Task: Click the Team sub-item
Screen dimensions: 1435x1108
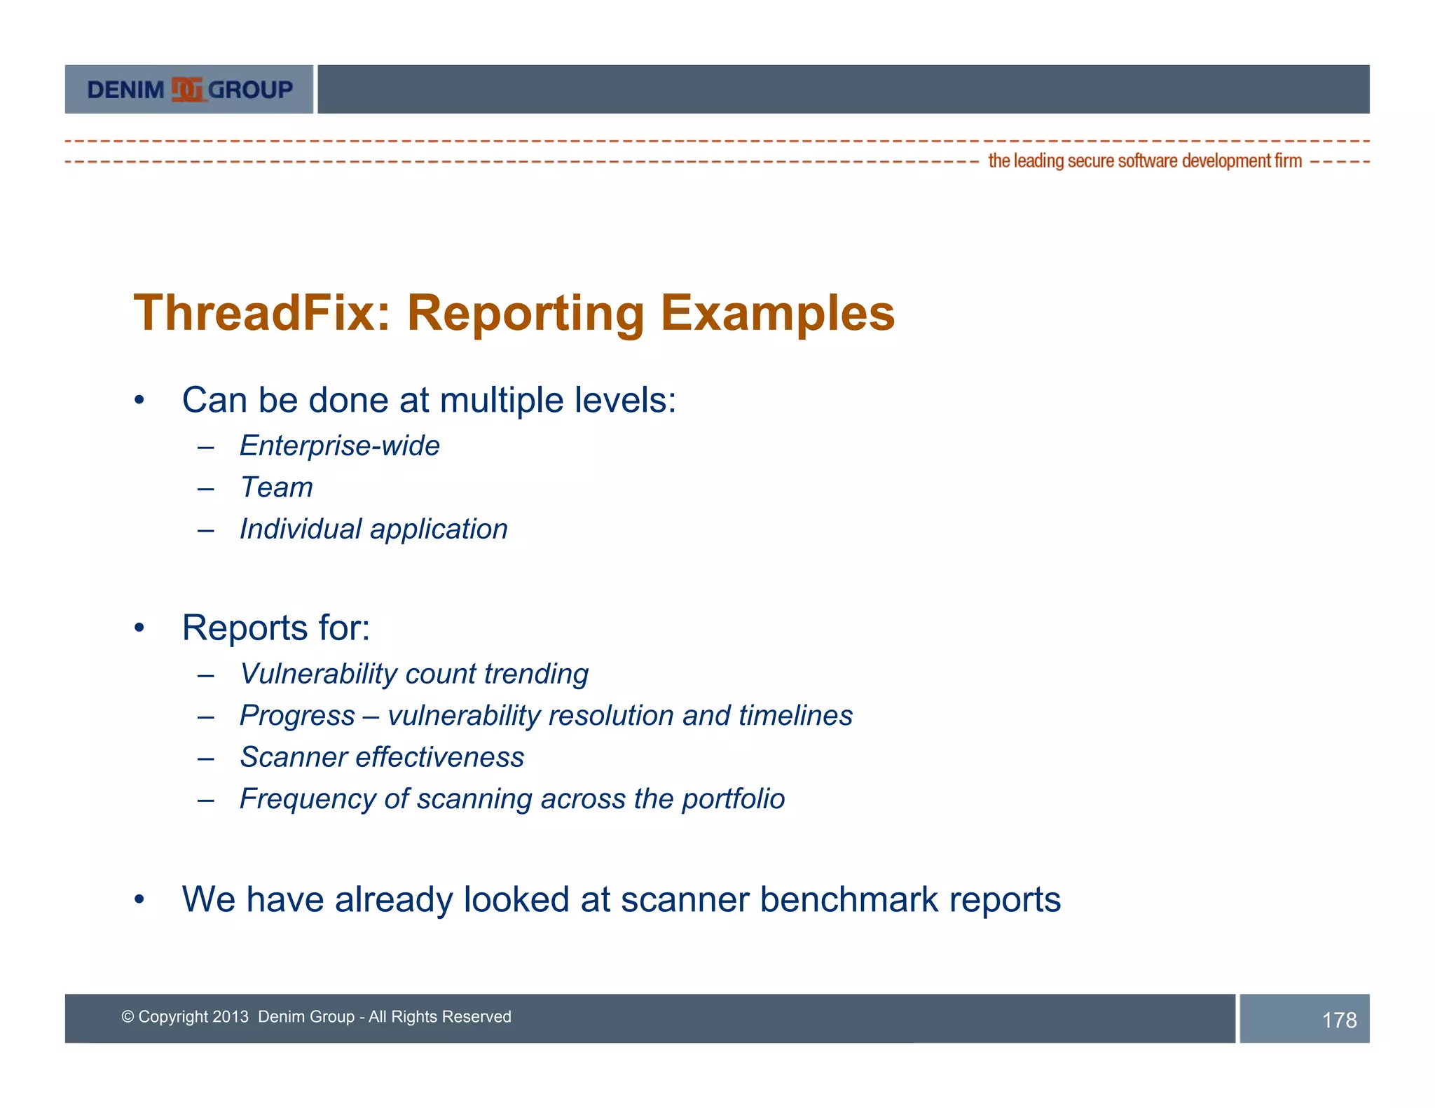Action: [x=276, y=487]
